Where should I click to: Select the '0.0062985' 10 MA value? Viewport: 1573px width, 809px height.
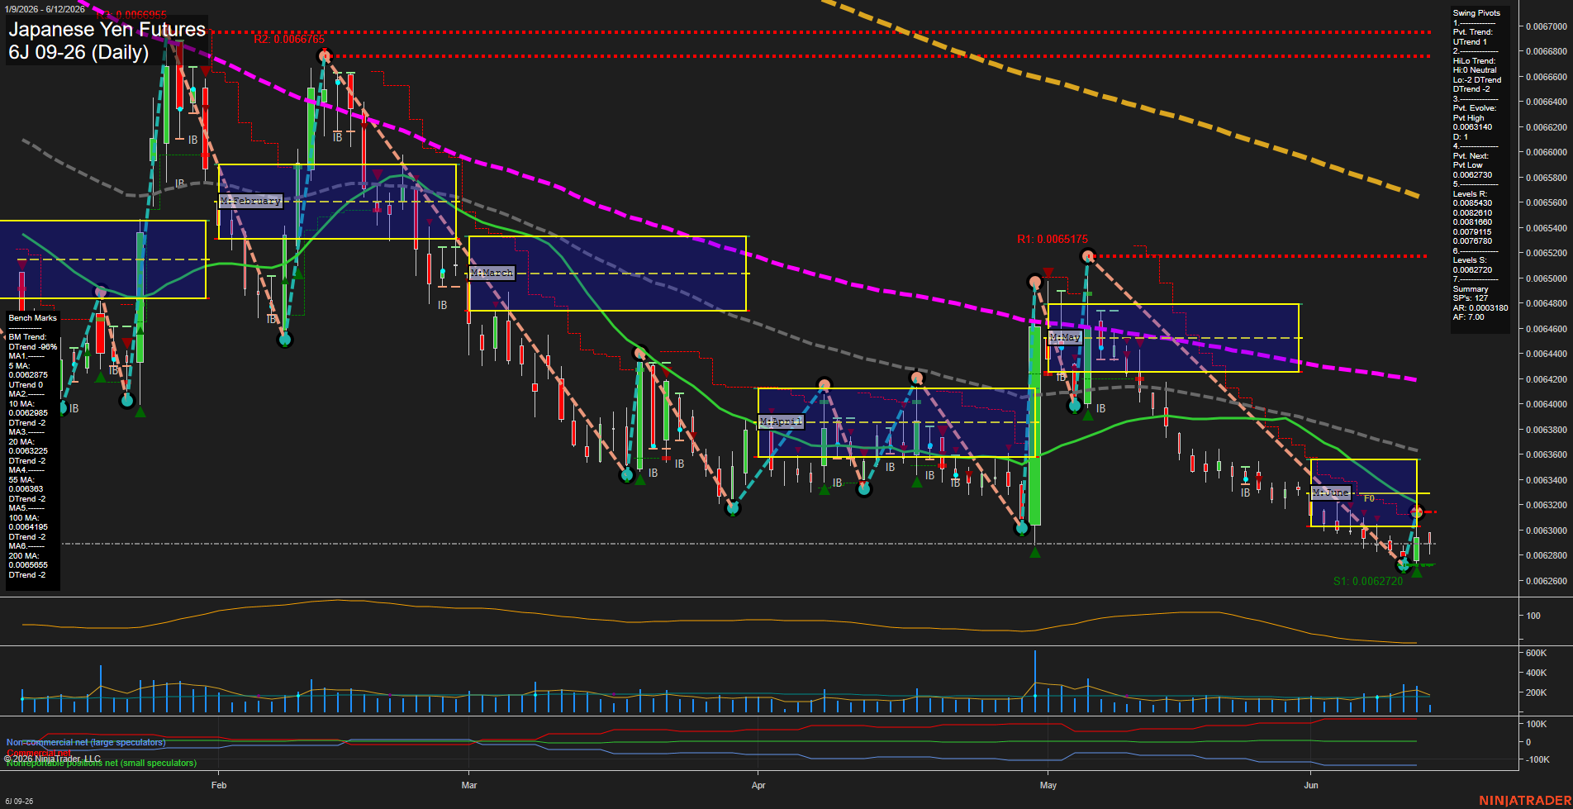point(28,413)
